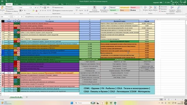Toggle Bold formatting

tap(20, 10)
